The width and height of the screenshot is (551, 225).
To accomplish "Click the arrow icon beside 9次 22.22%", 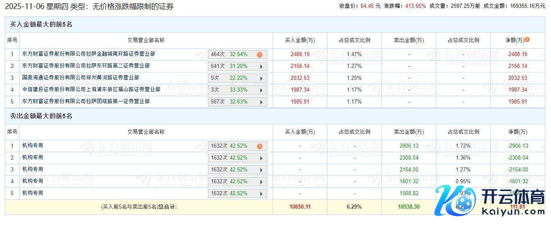I will [261, 78].
